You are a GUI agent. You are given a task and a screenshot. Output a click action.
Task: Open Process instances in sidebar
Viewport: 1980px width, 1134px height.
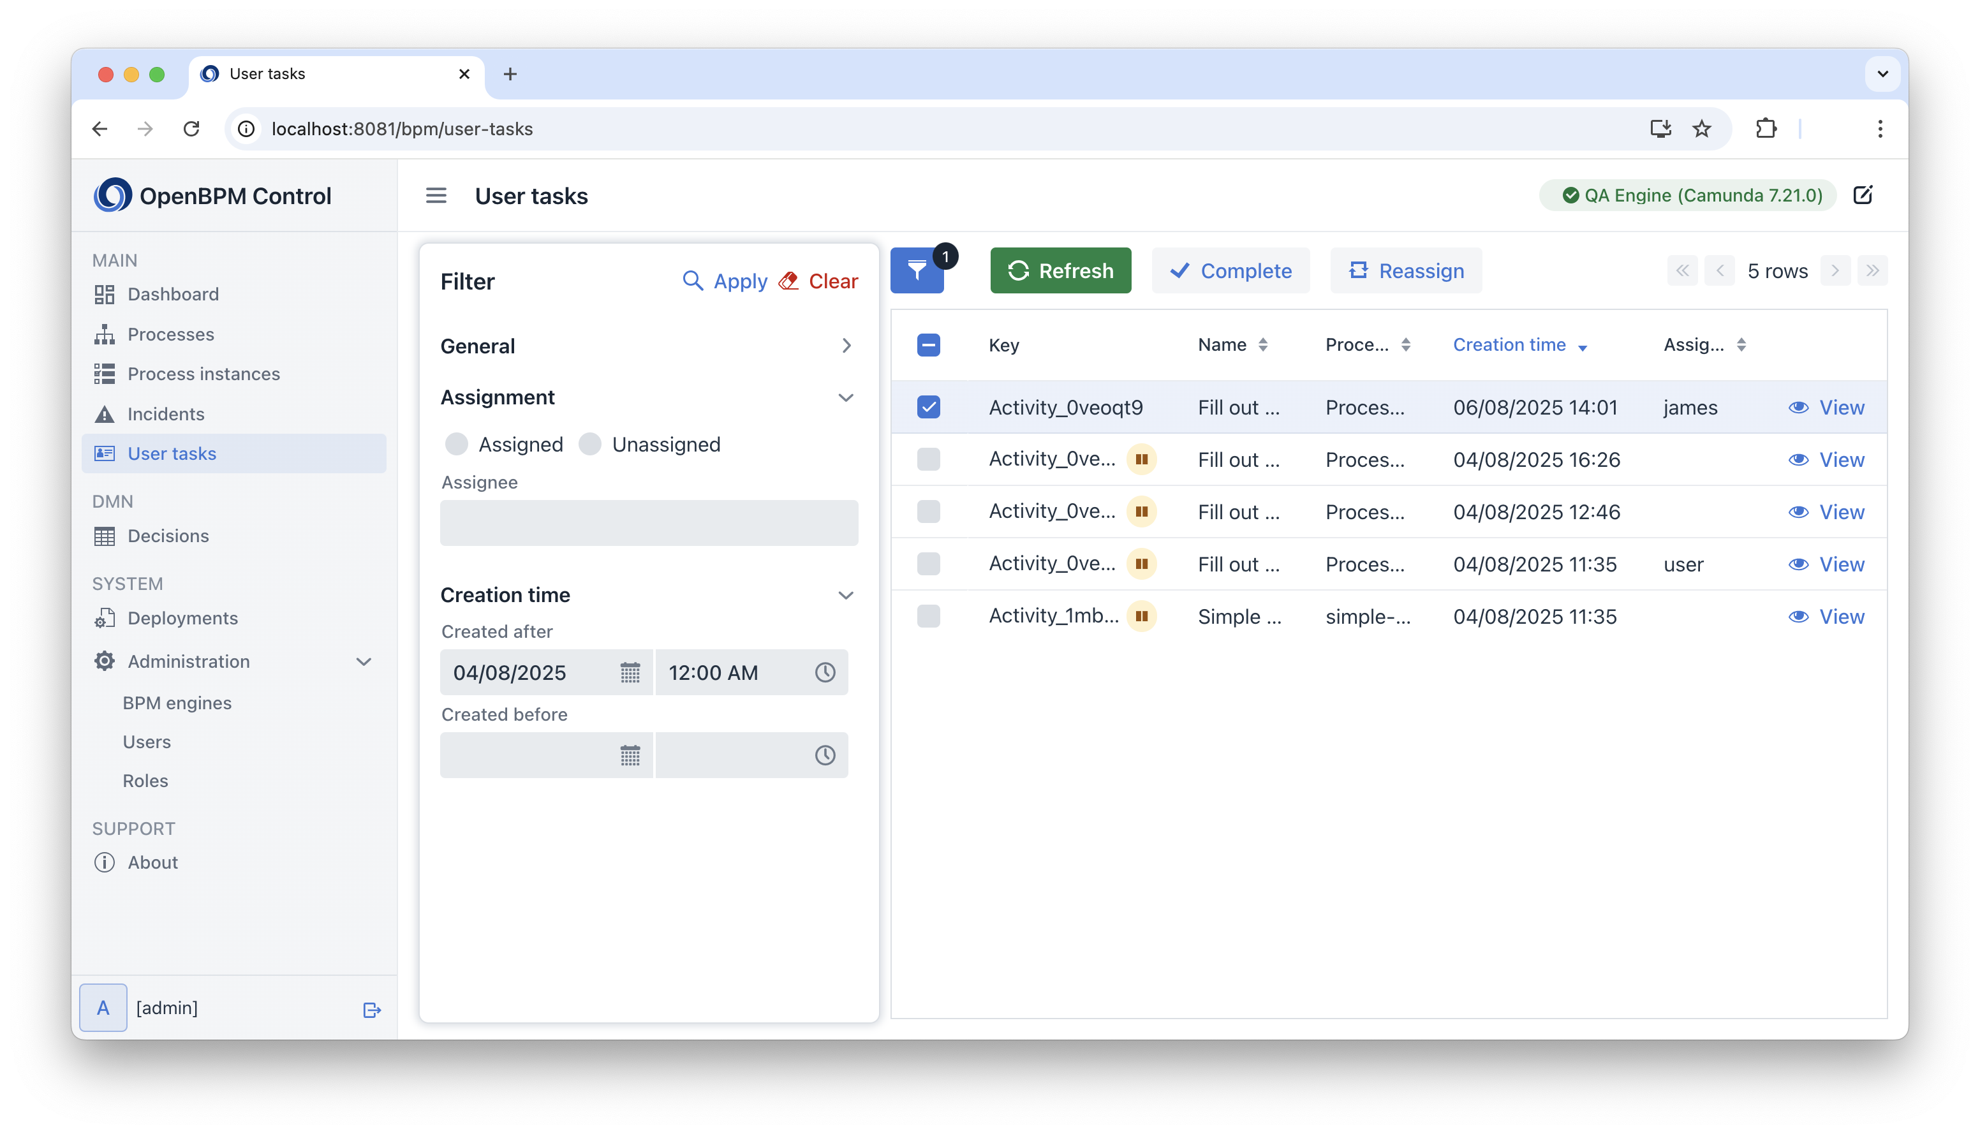(233, 374)
